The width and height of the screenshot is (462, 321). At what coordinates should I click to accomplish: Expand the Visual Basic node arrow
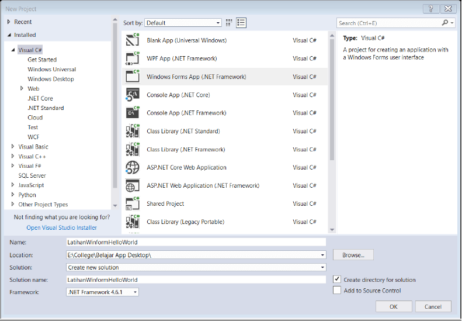pos(13,146)
